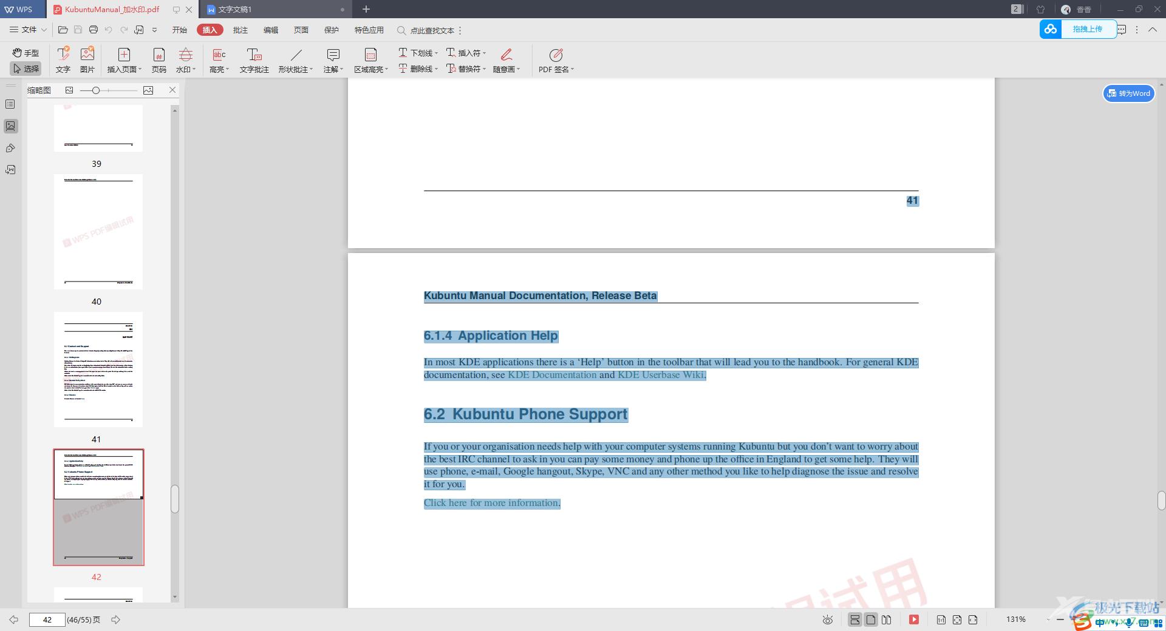Insert text with the 文字 tool

(63, 60)
